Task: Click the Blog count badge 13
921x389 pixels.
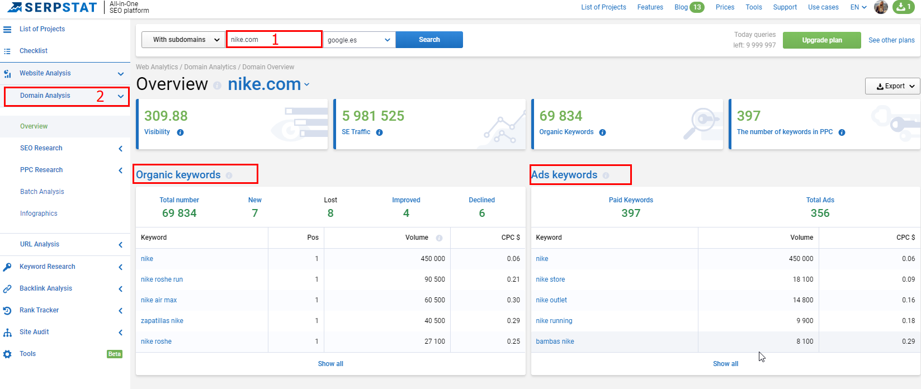Action: click(x=697, y=7)
